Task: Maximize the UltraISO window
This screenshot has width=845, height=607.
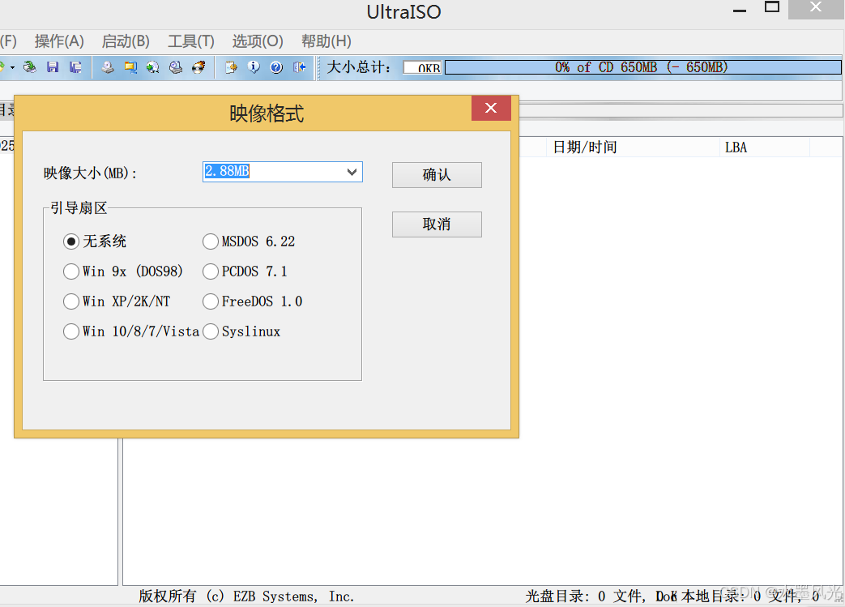Action: tap(772, 7)
